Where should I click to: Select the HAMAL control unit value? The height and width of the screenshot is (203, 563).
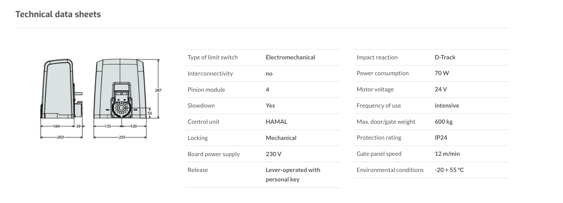pyautogui.click(x=276, y=122)
